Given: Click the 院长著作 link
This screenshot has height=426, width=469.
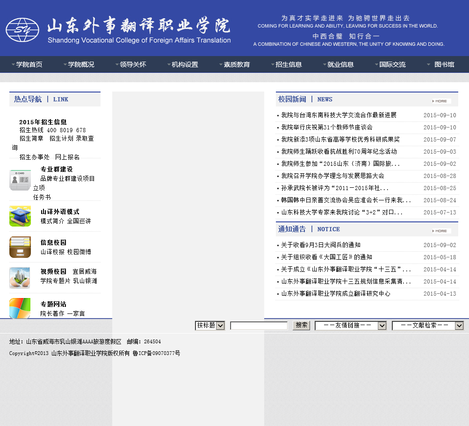Looking at the screenshot, I should 52,313.
